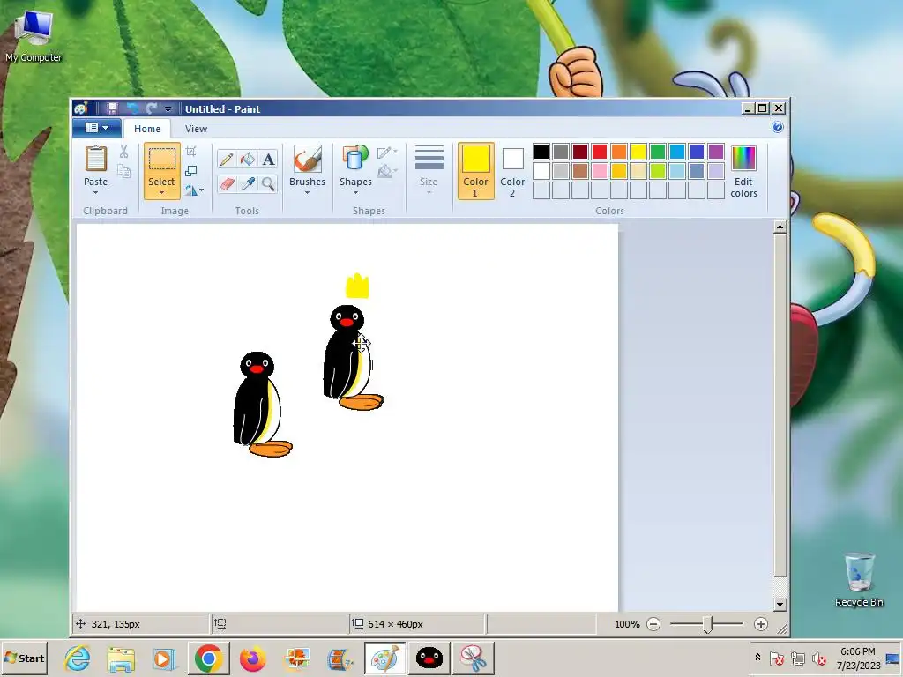
Task: Click the Crop icon in Image group
Action: (191, 152)
